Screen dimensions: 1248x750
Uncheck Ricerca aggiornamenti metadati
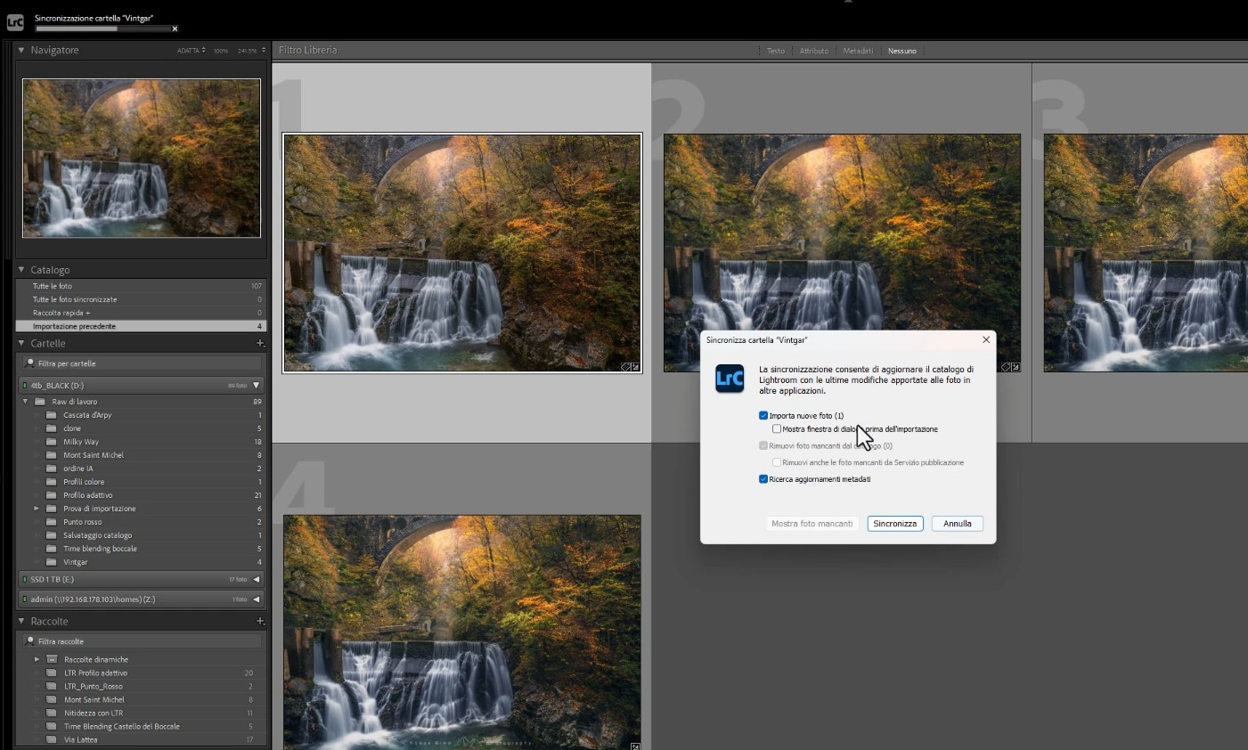[763, 479]
